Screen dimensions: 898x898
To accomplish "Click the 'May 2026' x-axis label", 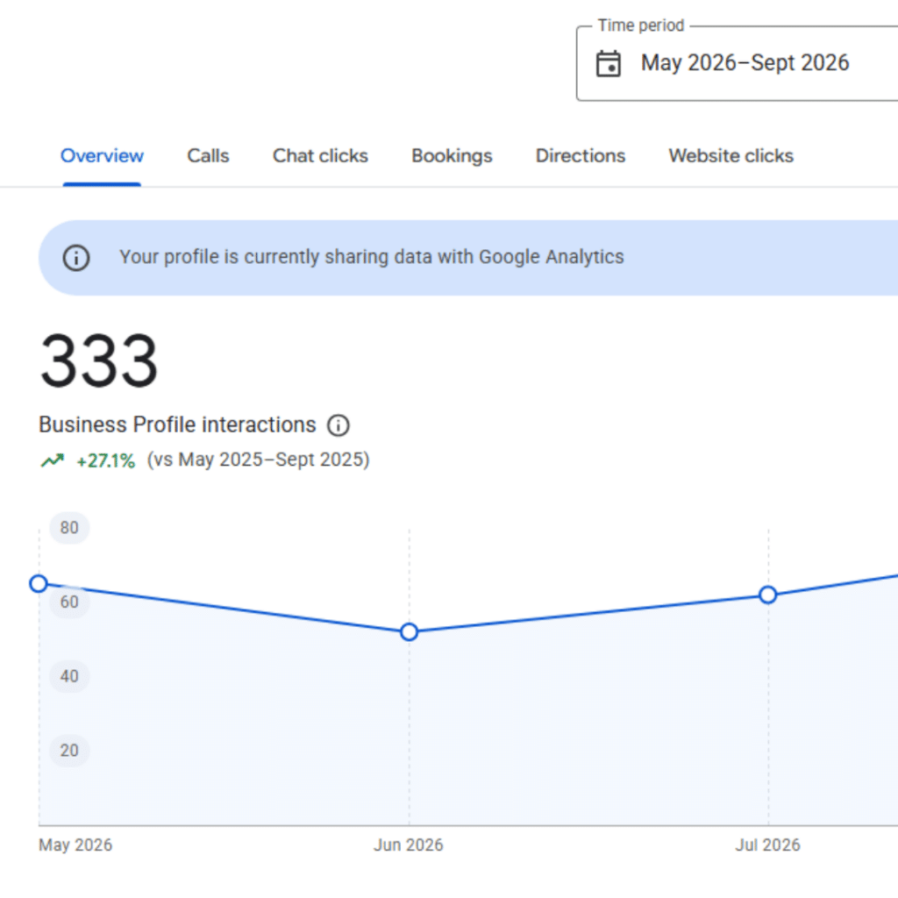I will pyautogui.click(x=75, y=845).
